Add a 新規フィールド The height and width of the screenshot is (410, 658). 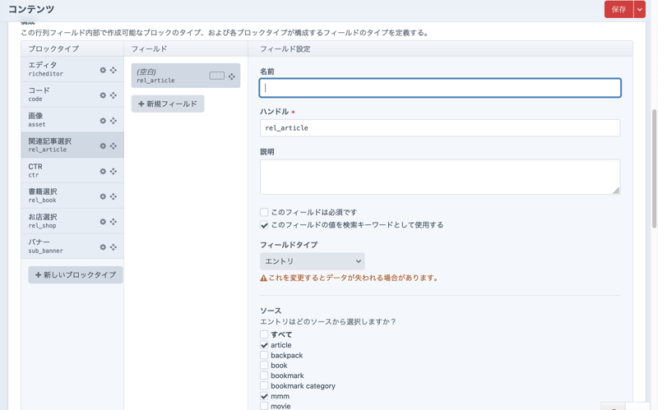click(x=168, y=104)
